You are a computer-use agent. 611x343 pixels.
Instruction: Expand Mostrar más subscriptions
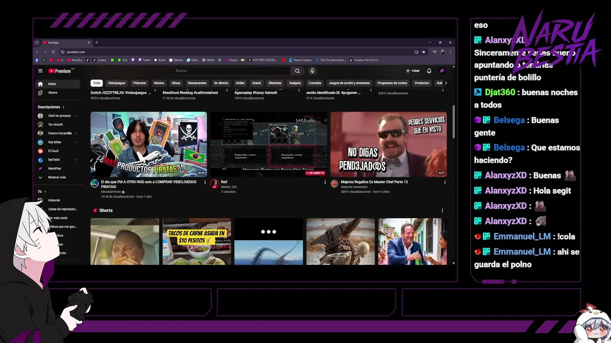tap(58, 177)
